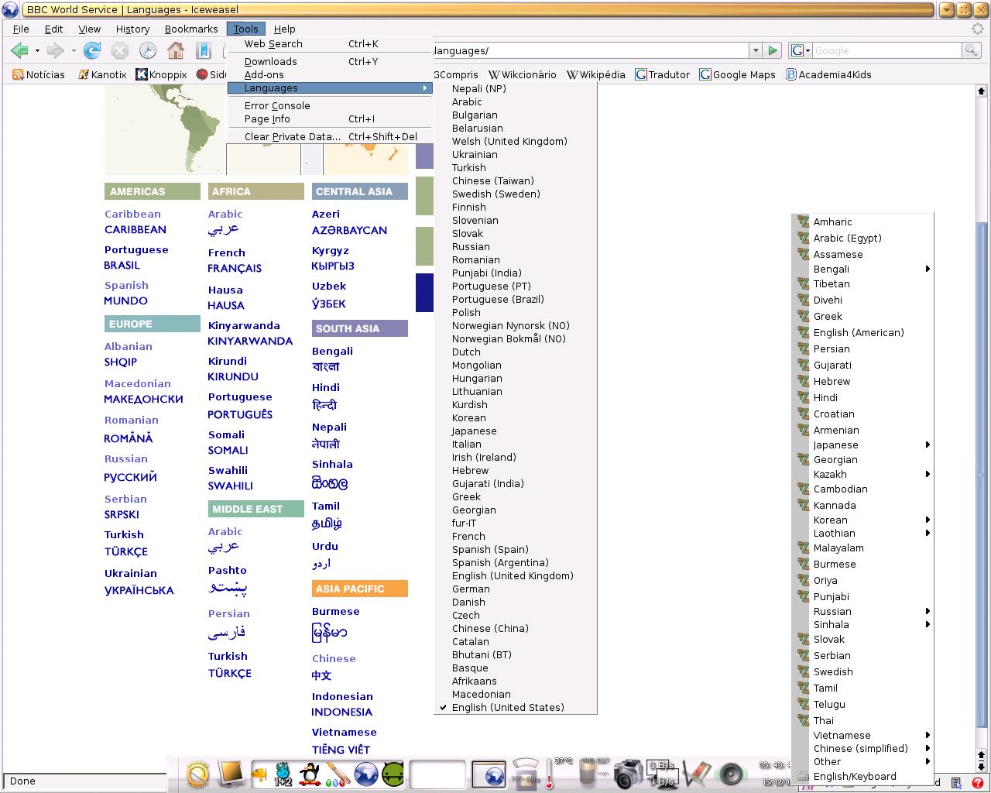Click the monitor icon in taskbar
The height and width of the screenshot is (793, 991).
(231, 774)
